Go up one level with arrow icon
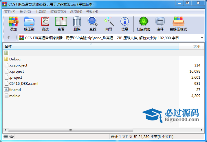Viewport: 207px width, 142px height. pyautogui.click(x=9, y=37)
